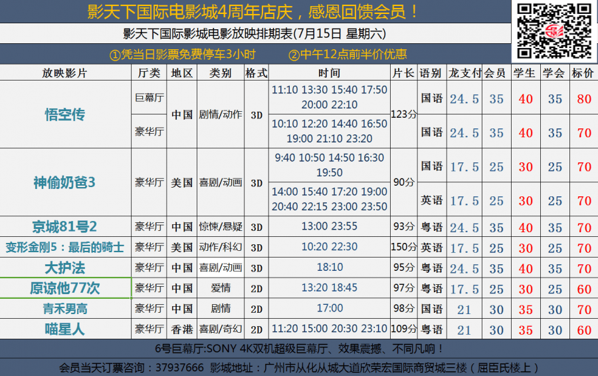598x376 pixels.
Task: Click the cinema address 广州市从化 text
Action: pos(401,368)
